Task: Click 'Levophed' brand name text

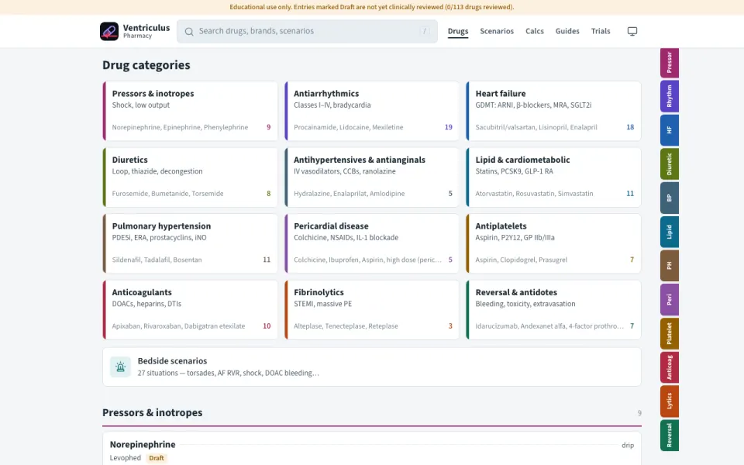Action: tap(126, 458)
